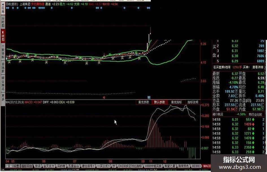
Task: Click the 涨幅 value -4.10%
Action: 233,82
